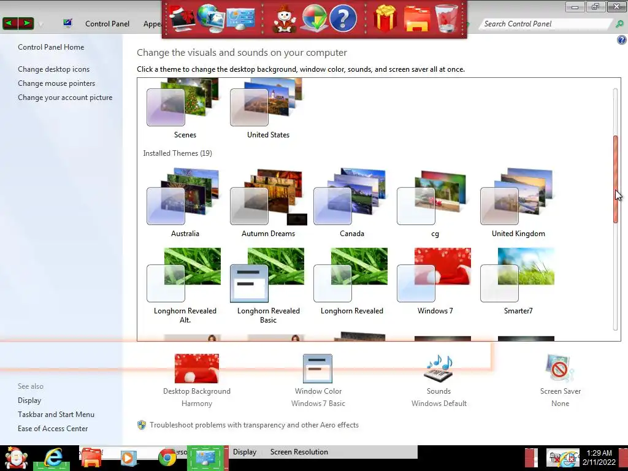Open the Control Panel Home link
The height and width of the screenshot is (471, 628).
tap(51, 47)
